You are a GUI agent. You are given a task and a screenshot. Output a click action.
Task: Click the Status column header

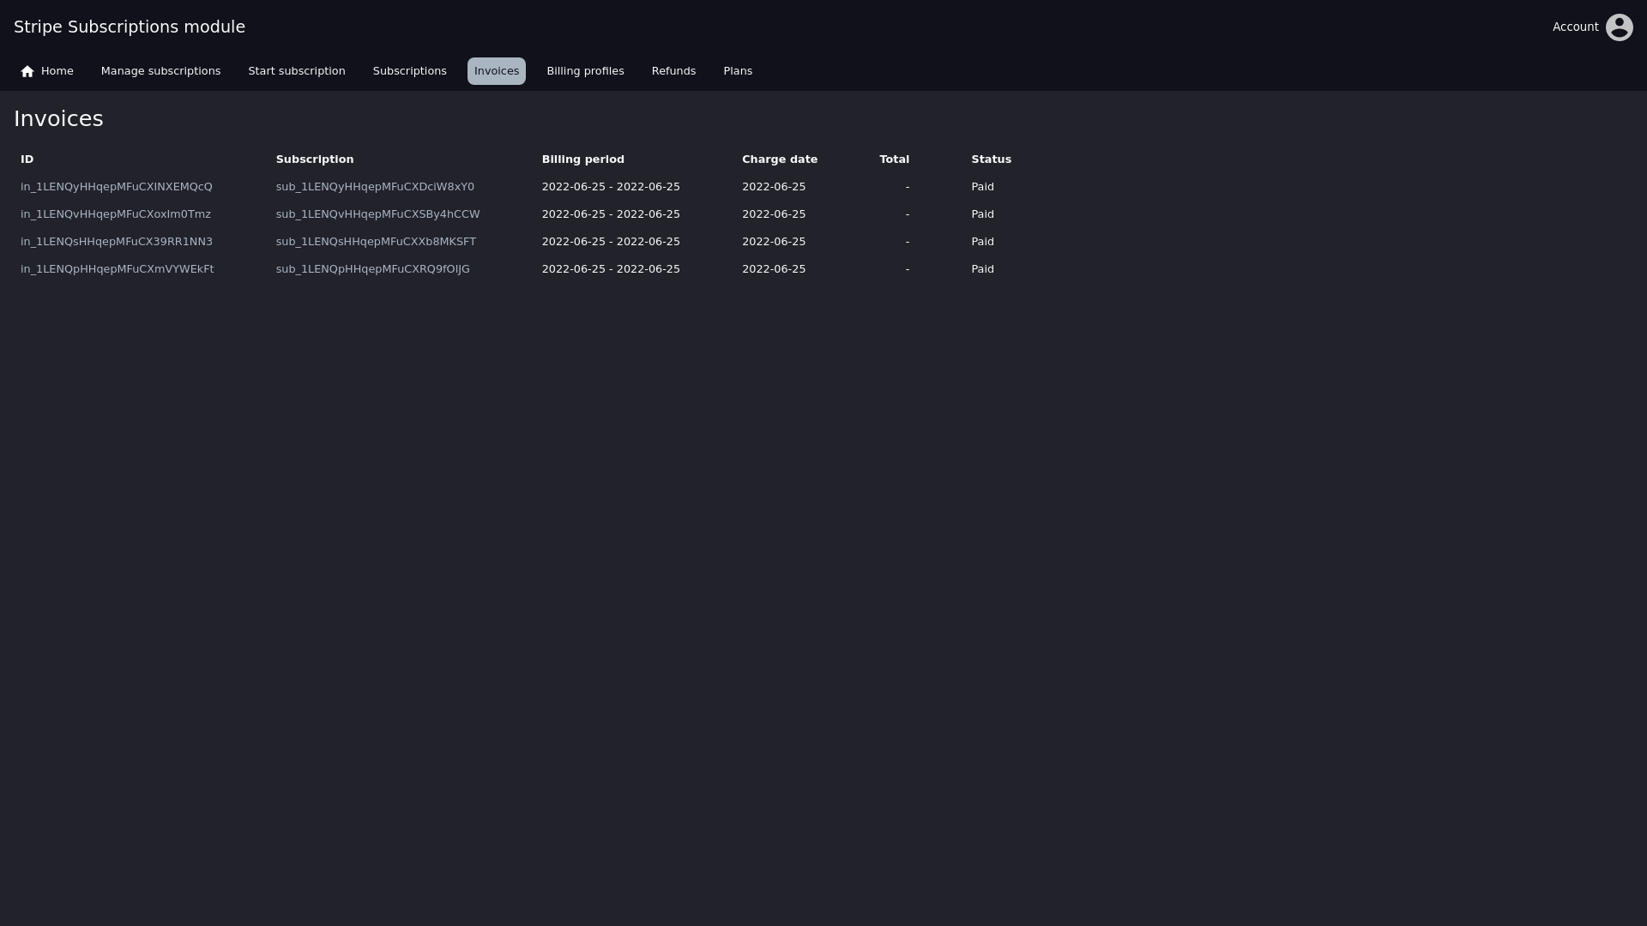click(991, 159)
